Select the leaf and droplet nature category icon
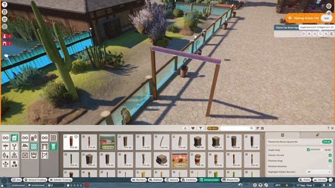This screenshot has height=188, width=335. 6,155
